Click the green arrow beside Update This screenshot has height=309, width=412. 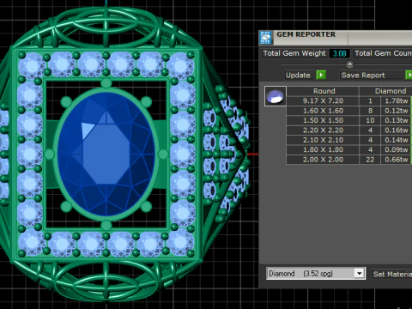pos(321,76)
